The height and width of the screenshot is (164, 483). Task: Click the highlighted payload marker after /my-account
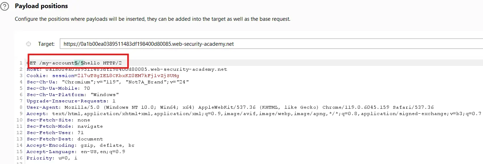pos(79,63)
